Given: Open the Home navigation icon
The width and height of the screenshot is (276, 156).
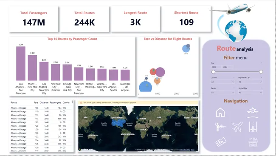Looking at the screenshot, I should [x=220, y=113].
